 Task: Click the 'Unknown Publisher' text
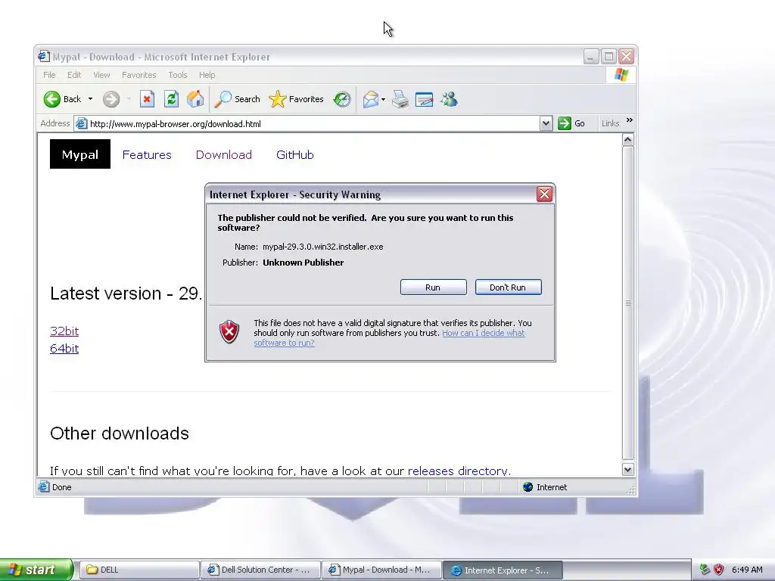[303, 263]
